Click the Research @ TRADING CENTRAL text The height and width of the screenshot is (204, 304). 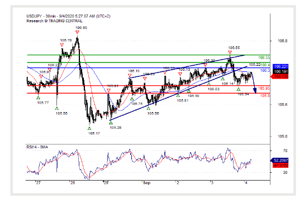(x=54, y=21)
